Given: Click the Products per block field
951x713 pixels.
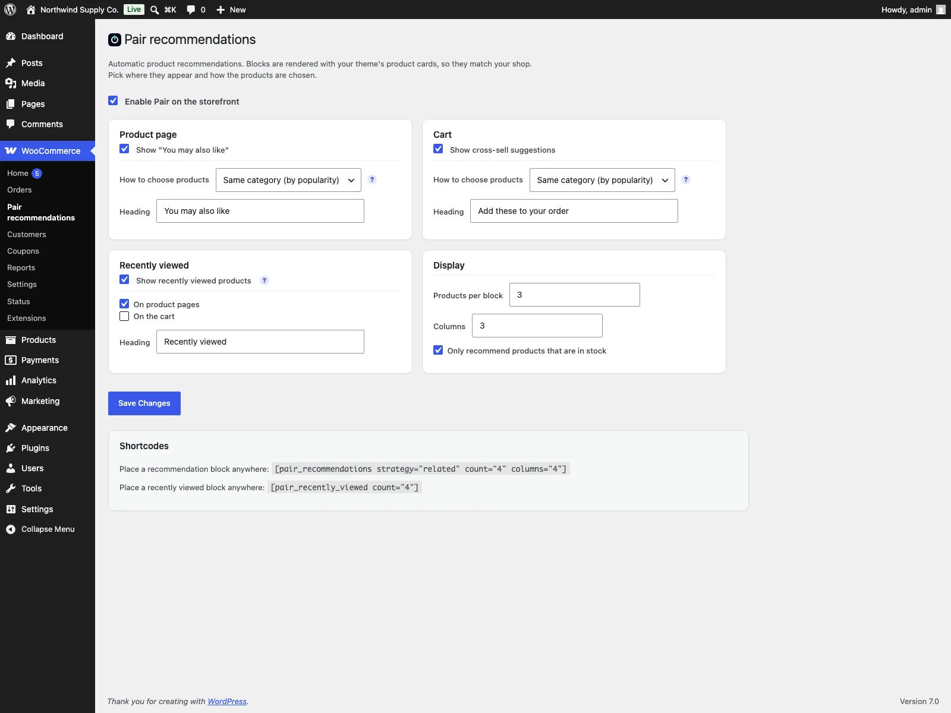Looking at the screenshot, I should (575, 295).
